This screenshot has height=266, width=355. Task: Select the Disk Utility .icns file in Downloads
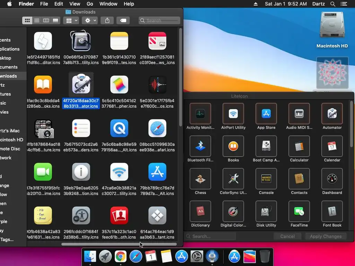pos(81,41)
